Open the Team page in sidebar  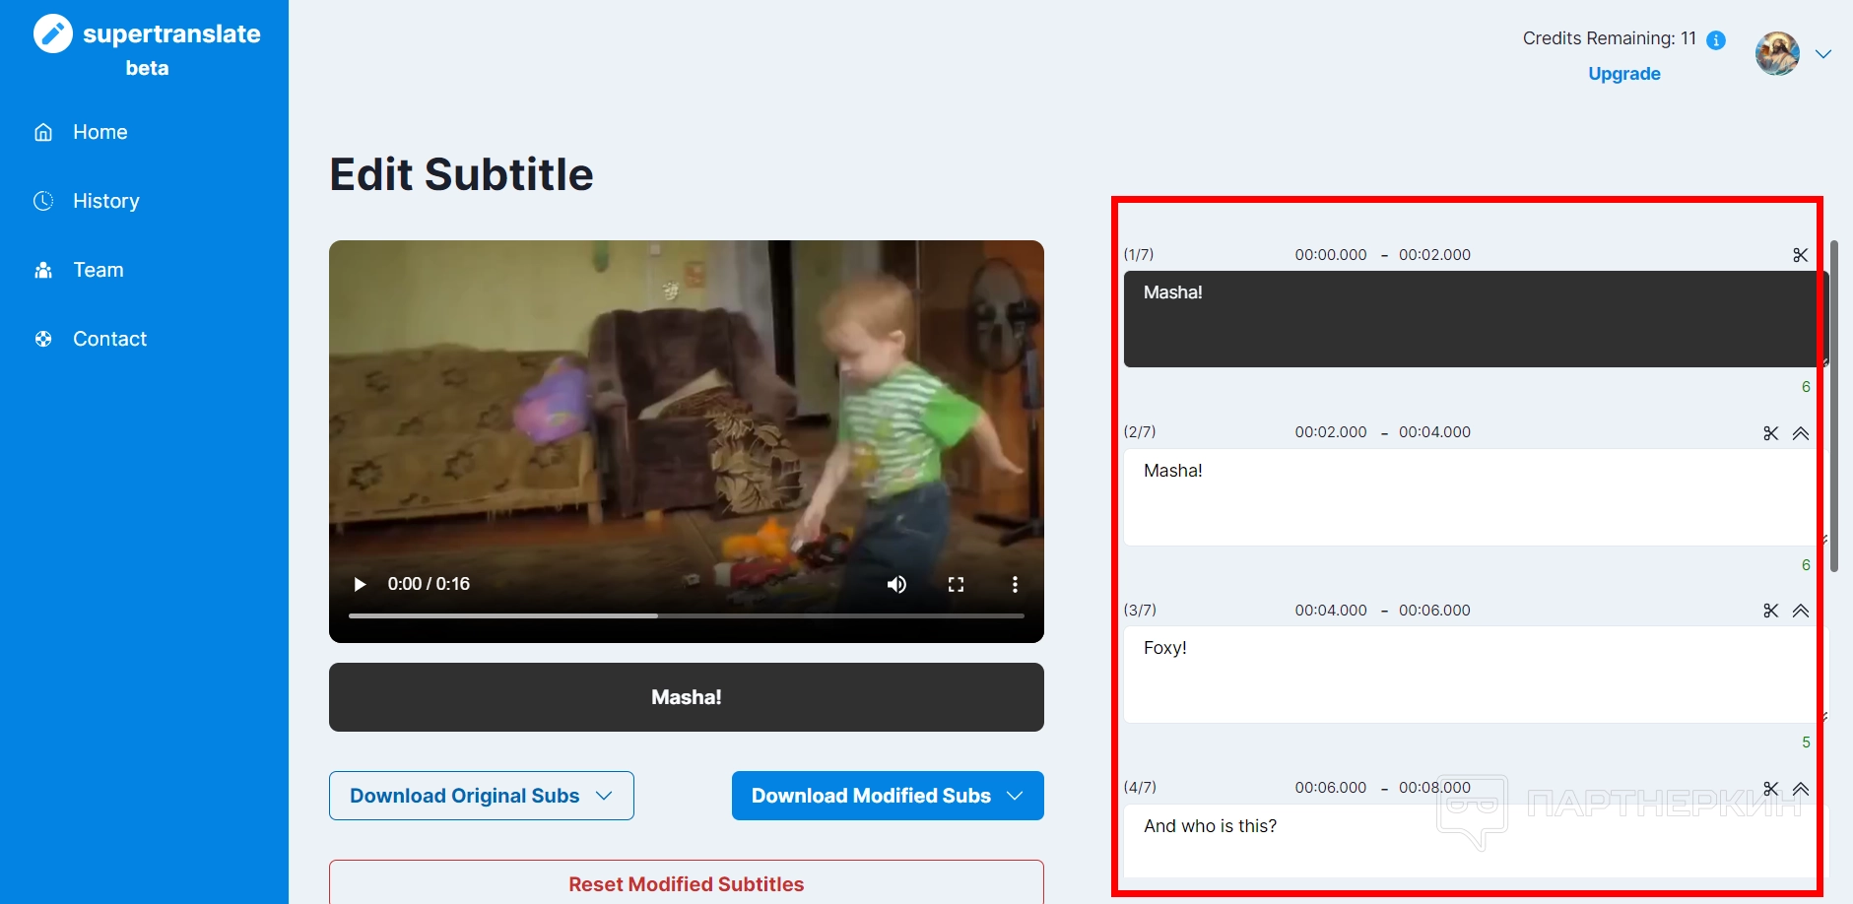click(98, 270)
